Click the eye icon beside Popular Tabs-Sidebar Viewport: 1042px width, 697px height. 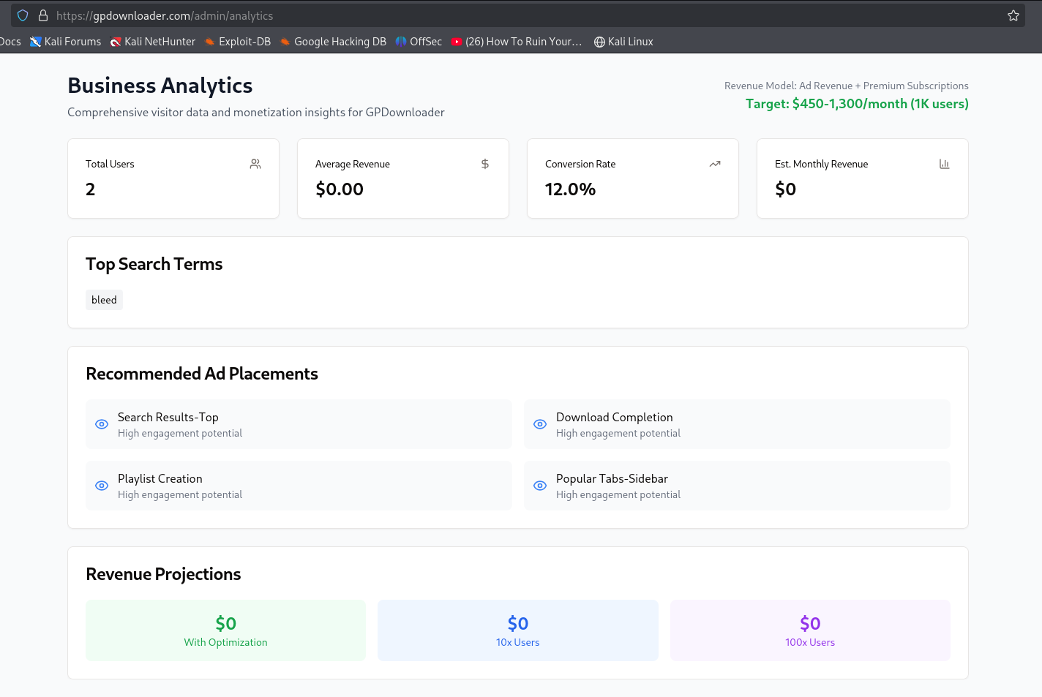coord(540,486)
